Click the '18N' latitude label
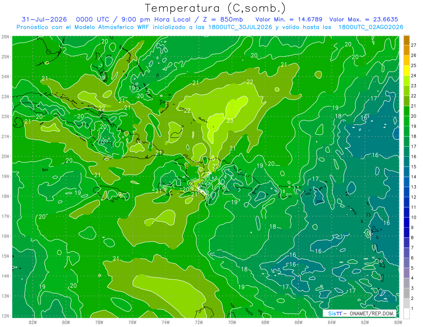 5,196
